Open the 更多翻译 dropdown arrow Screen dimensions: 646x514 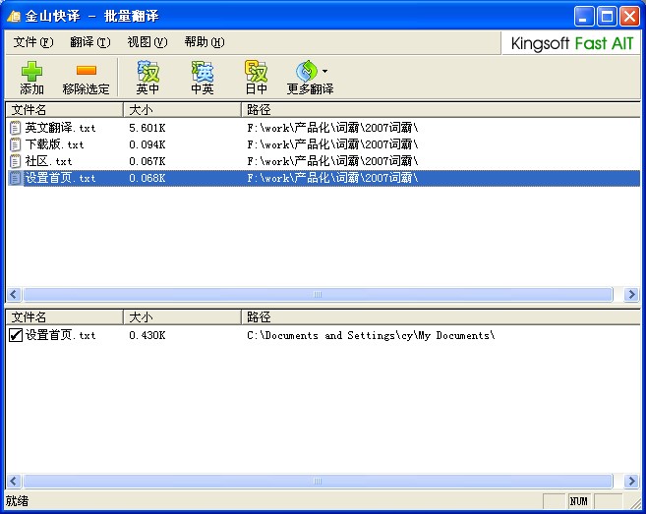pyautogui.click(x=325, y=71)
